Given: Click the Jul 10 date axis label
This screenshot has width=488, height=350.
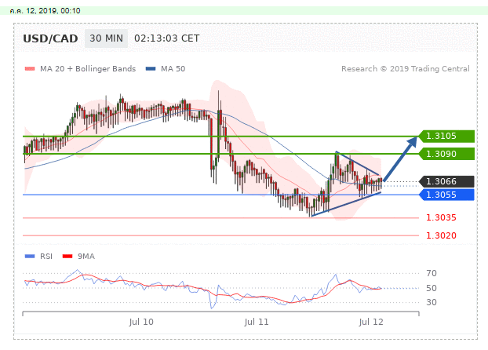Looking at the screenshot, I should coord(141,322).
